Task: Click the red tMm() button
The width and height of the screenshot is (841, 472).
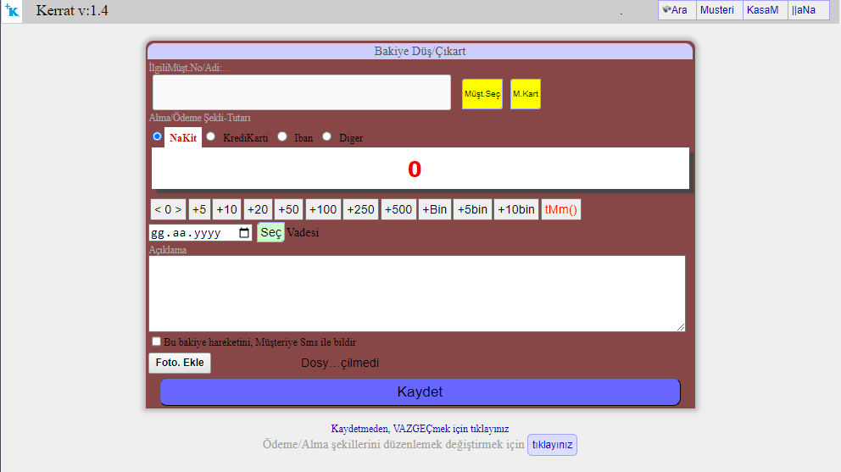Action: (x=560, y=209)
